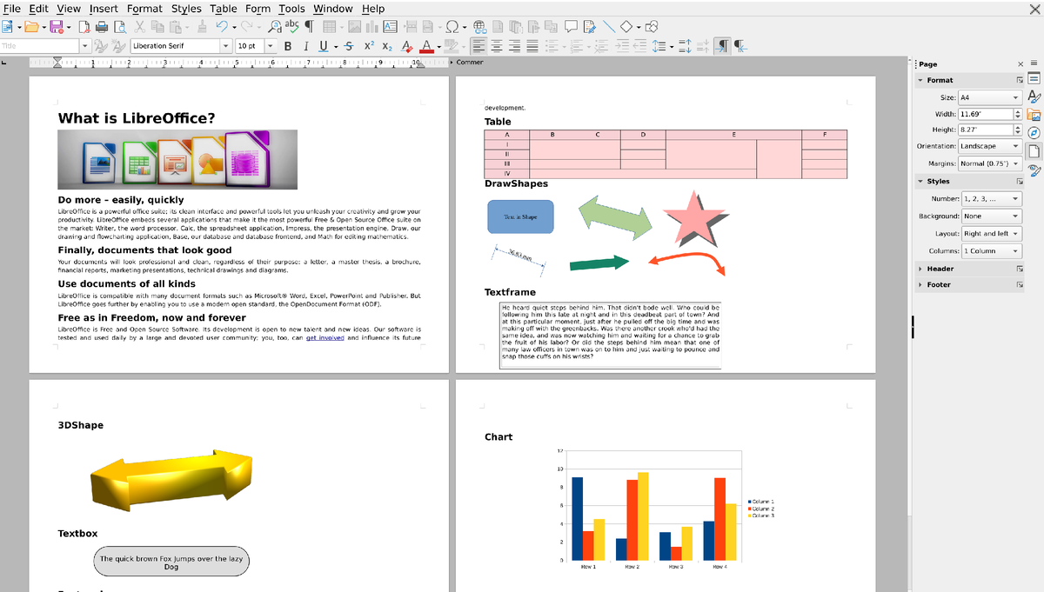This screenshot has width=1044, height=592.
Task: Open Format section more options button
Action: coord(1020,80)
